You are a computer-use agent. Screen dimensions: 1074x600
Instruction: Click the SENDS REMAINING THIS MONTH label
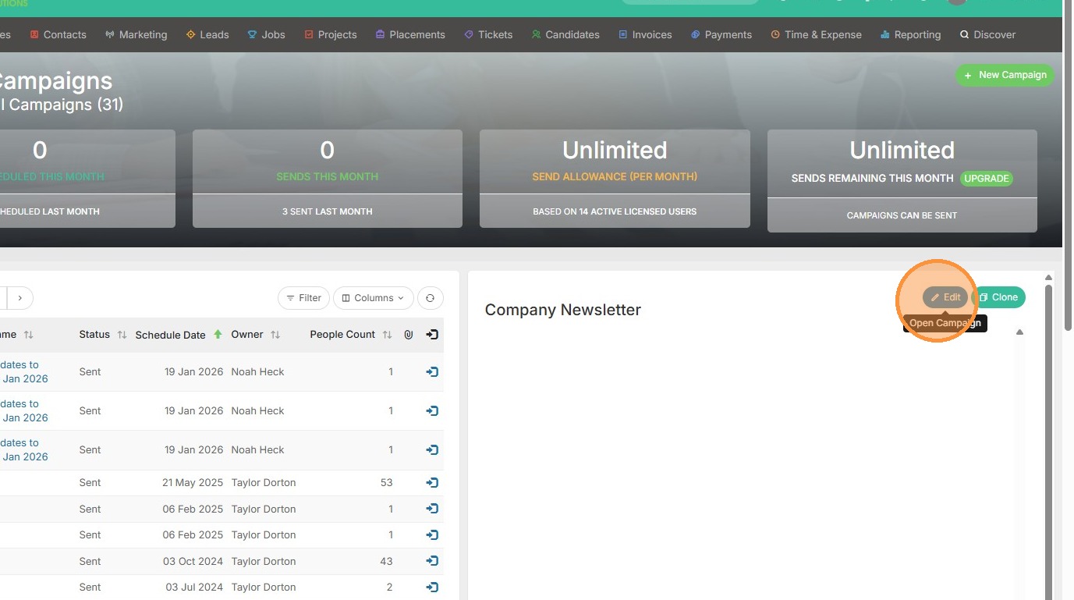coord(872,178)
